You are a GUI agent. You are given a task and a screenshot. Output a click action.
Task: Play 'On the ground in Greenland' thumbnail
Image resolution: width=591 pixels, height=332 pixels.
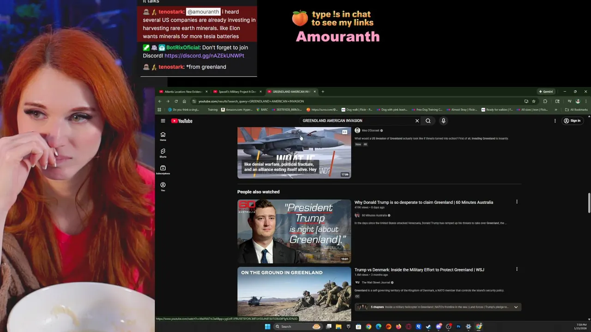[294, 294]
